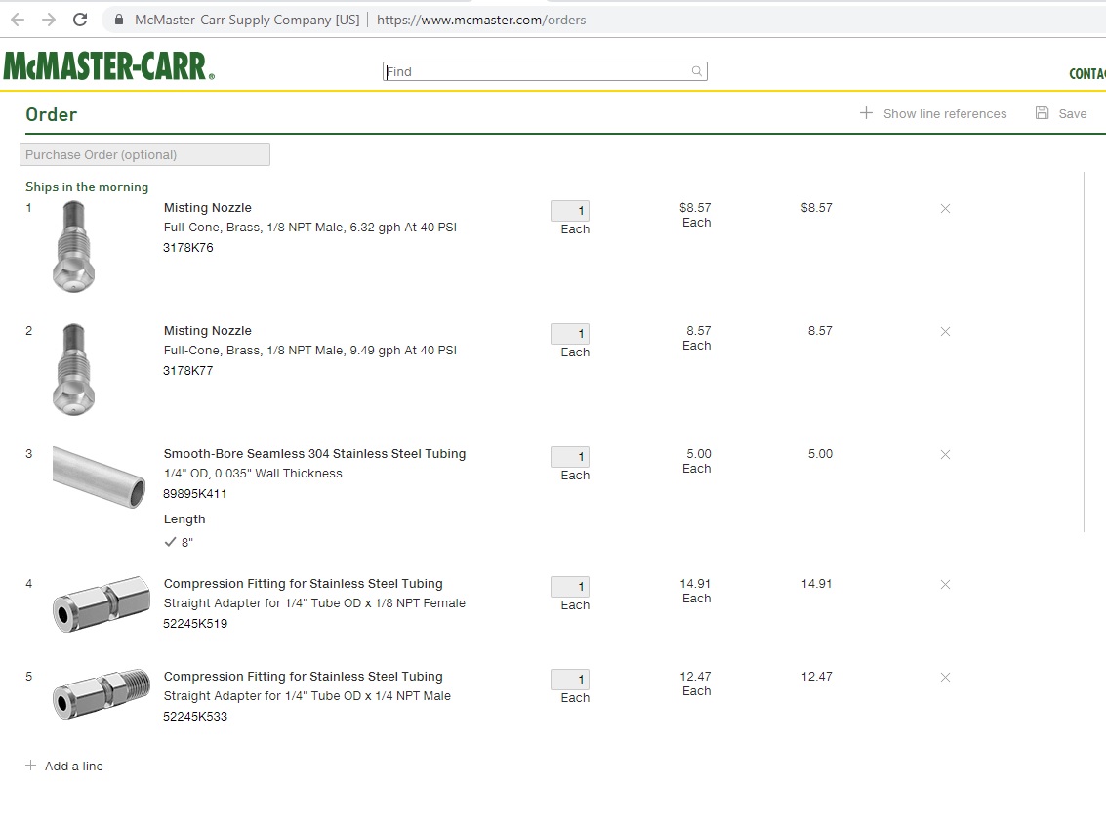Open line 5 Compression Fitting title
The width and height of the screenshot is (1106, 829).
click(x=304, y=676)
